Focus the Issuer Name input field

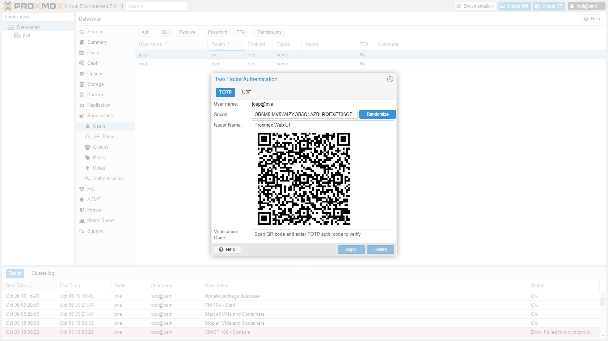323,125
